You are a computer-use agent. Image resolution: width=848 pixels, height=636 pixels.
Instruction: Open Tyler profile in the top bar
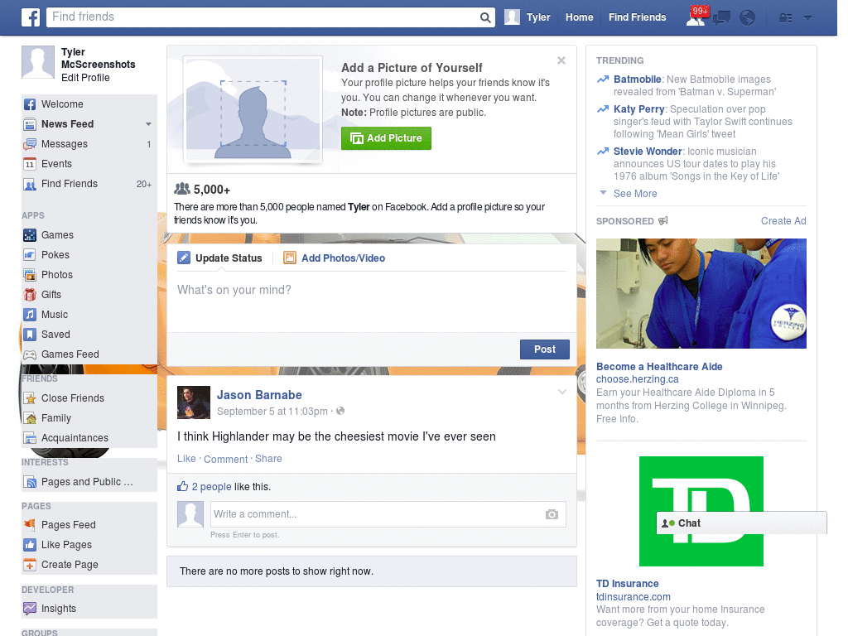coord(528,17)
